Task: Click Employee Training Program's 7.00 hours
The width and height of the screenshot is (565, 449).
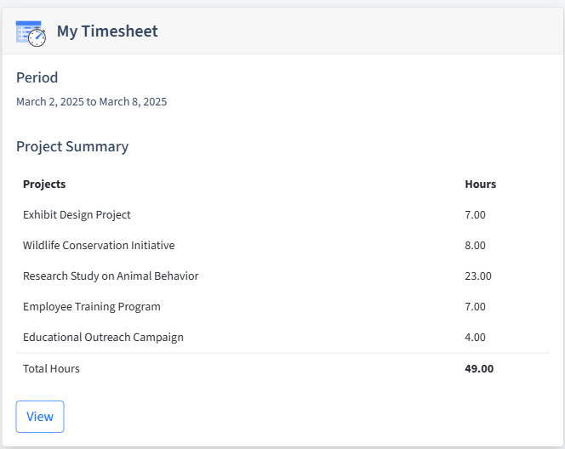Action: (475, 306)
